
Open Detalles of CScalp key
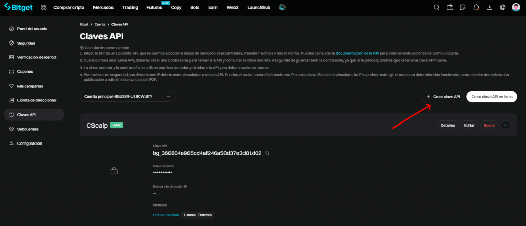click(x=447, y=125)
